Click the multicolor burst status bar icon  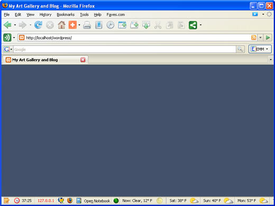[x=61, y=200]
